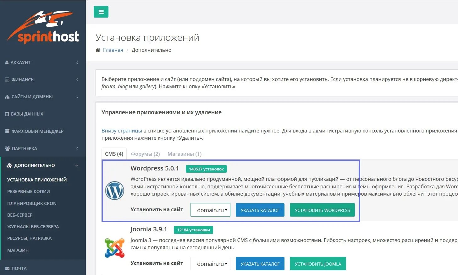Click the Joomla logo icon
Screen dimensions: 458x275
pos(115,248)
